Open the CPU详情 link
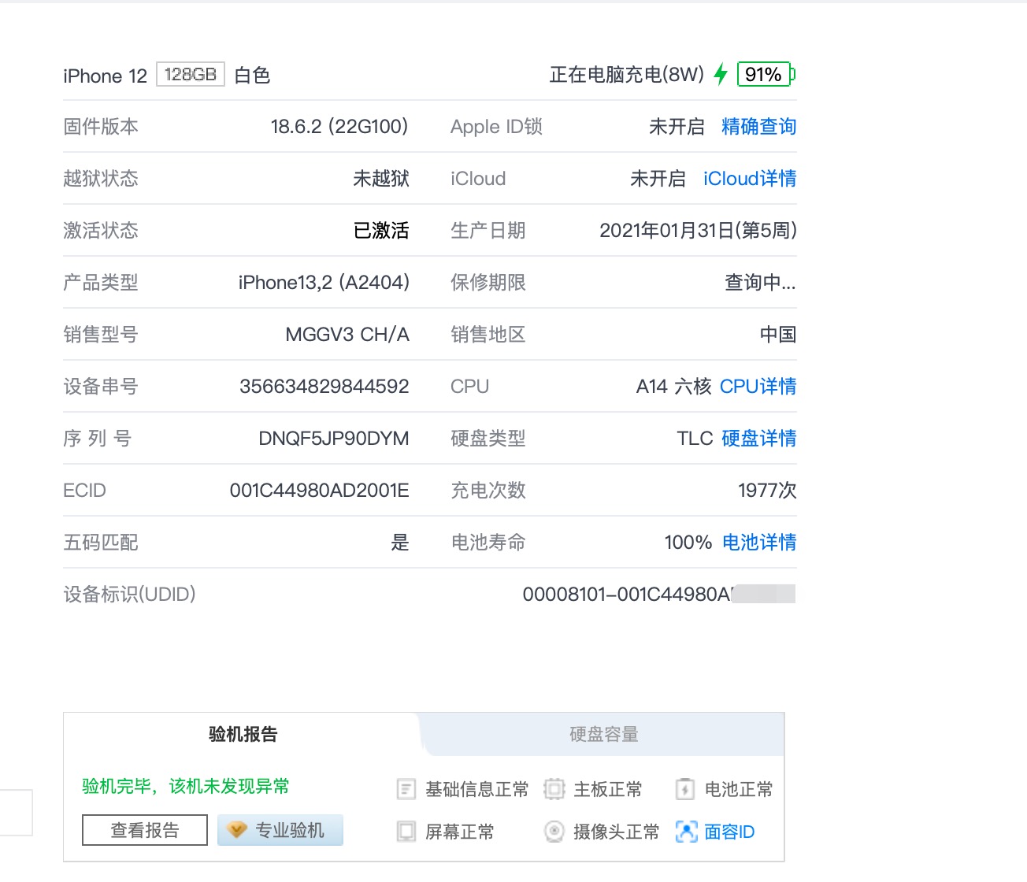The image size is (1027, 882). pos(758,387)
